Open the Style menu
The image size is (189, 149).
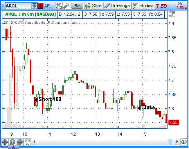(x=94, y=6)
